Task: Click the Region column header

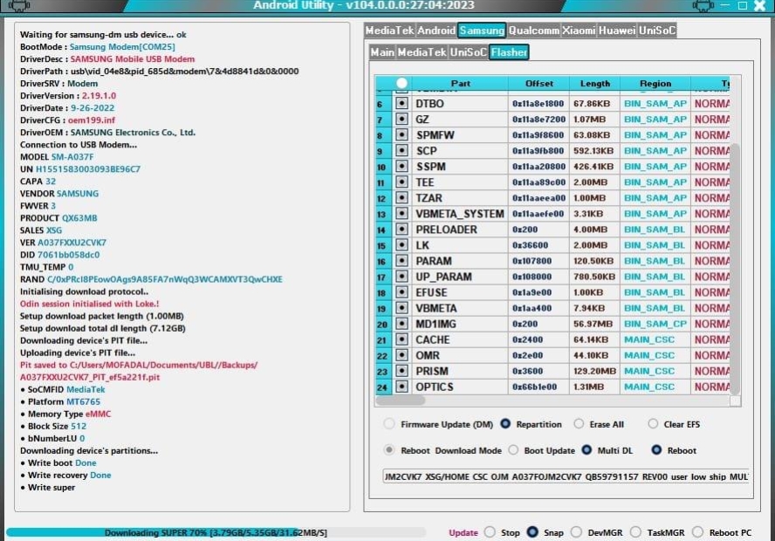Action: click(x=655, y=83)
